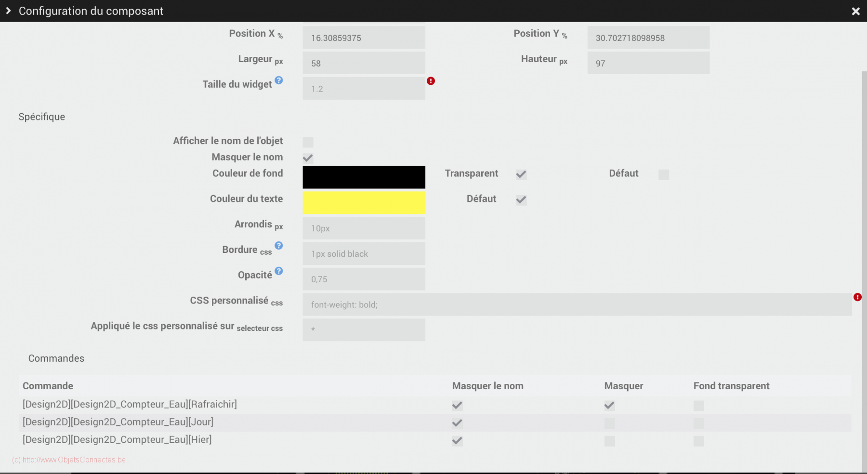Screen dimensions: 867x474
Task: Toggle Afficher le nom de l'objet checkbox
Action: 308,142
